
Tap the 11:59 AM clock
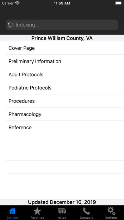(62, 3)
